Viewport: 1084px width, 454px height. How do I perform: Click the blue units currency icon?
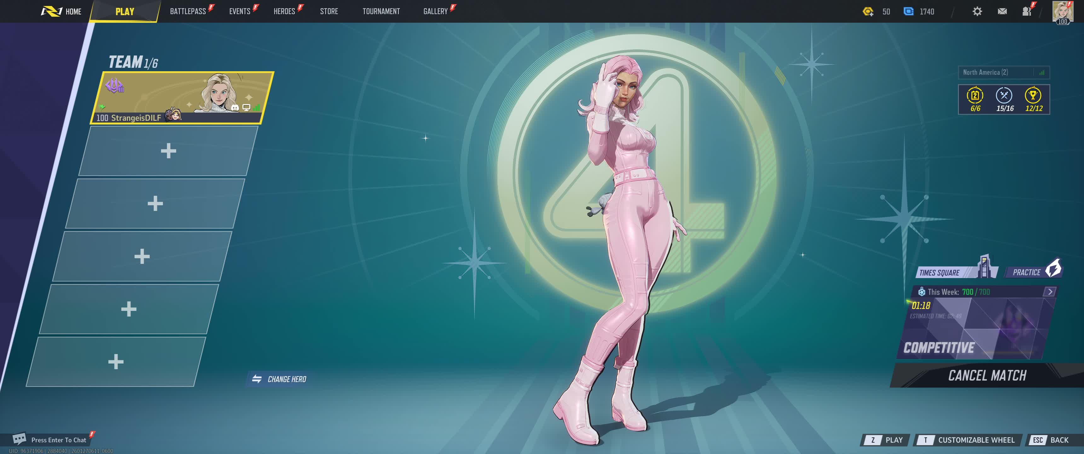908,11
